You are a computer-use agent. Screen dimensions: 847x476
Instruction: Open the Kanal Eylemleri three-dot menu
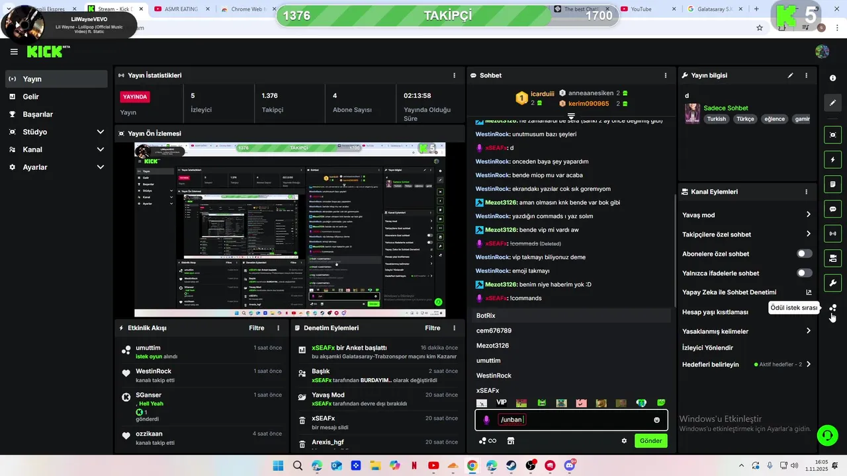pos(806,192)
